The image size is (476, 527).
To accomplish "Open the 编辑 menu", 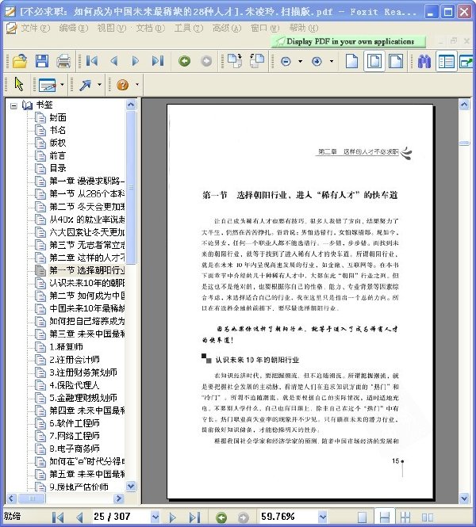I will click(x=73, y=28).
